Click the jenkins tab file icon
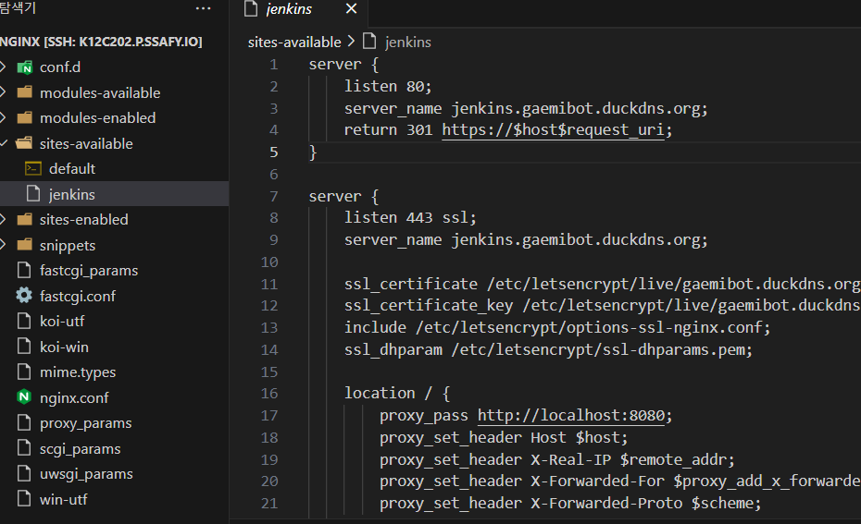This screenshot has width=861, height=524. (251, 8)
